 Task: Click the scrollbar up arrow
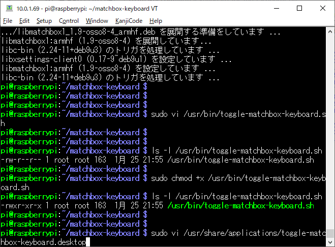pyautogui.click(x=330, y=32)
